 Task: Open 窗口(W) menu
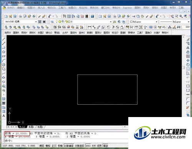[106, 8]
